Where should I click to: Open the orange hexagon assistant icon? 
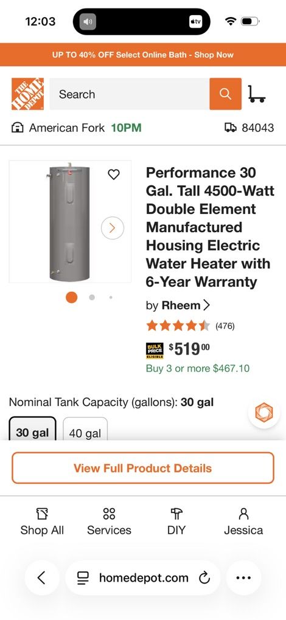[264, 412]
